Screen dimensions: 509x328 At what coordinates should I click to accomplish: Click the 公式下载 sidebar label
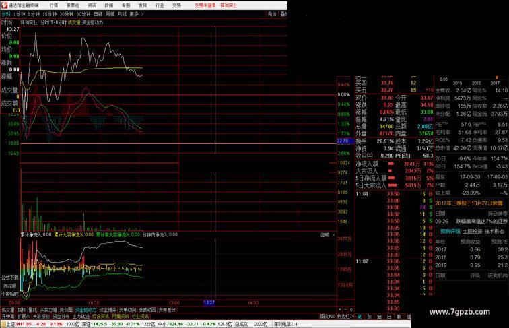9,277
